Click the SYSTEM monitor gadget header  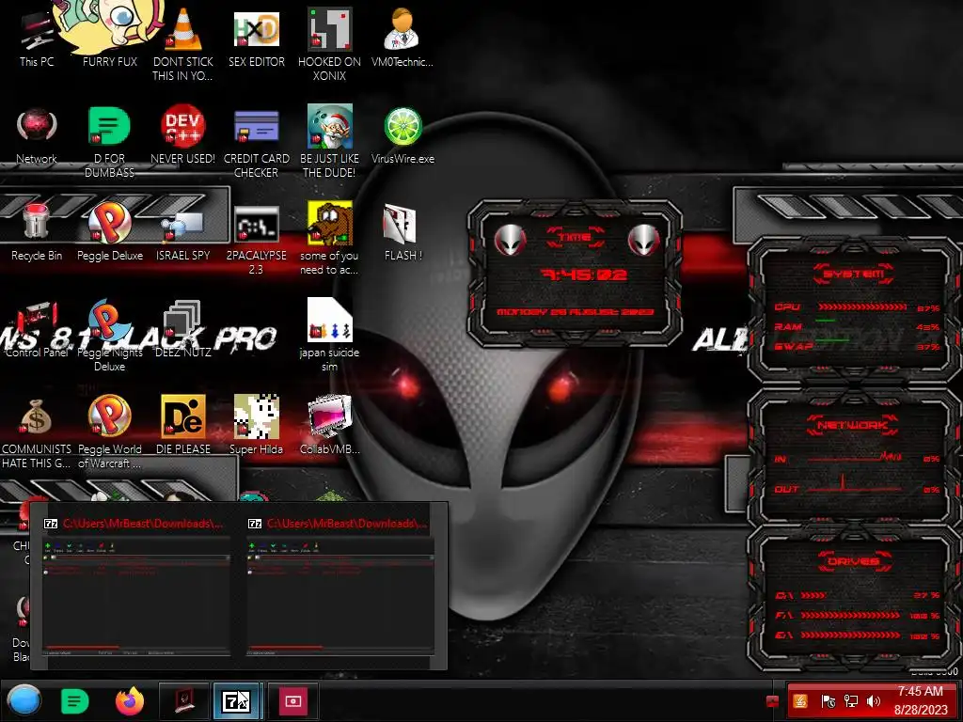pyautogui.click(x=854, y=274)
